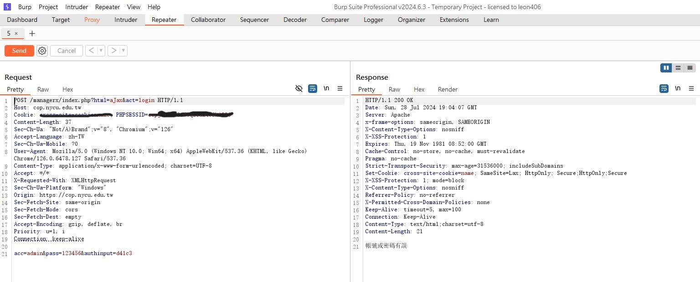This screenshot has height=282, width=700.
Task: Open back history dropdown arrow
Action: [x=101, y=51]
